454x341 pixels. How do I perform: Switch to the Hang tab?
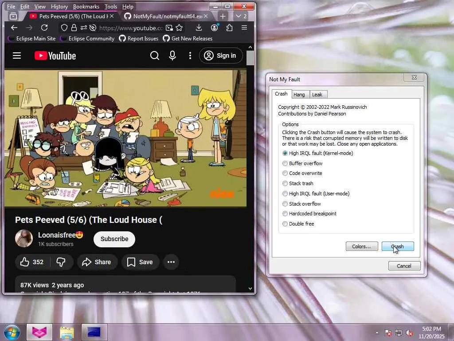(299, 95)
